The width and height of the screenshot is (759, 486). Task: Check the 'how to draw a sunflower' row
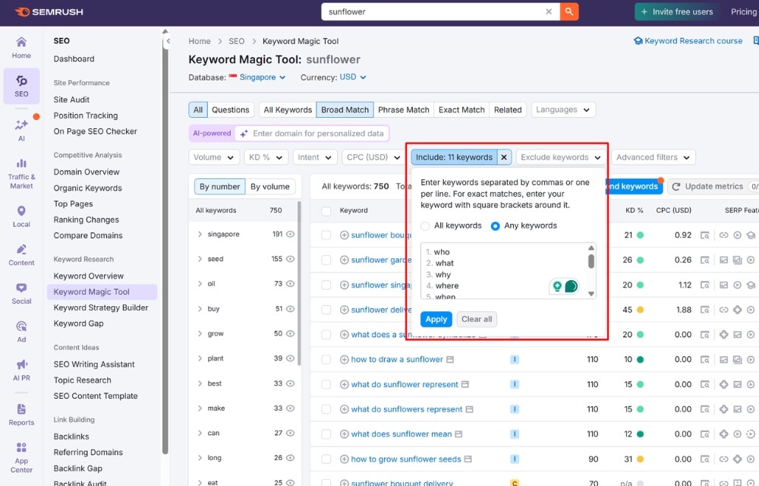click(326, 360)
